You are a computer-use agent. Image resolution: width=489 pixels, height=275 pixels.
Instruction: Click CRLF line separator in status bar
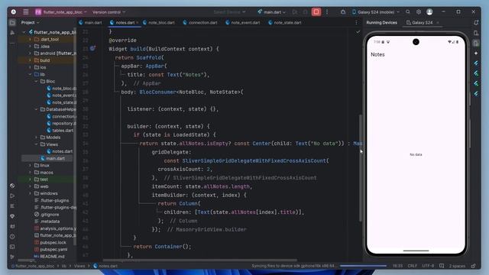tap(413, 266)
